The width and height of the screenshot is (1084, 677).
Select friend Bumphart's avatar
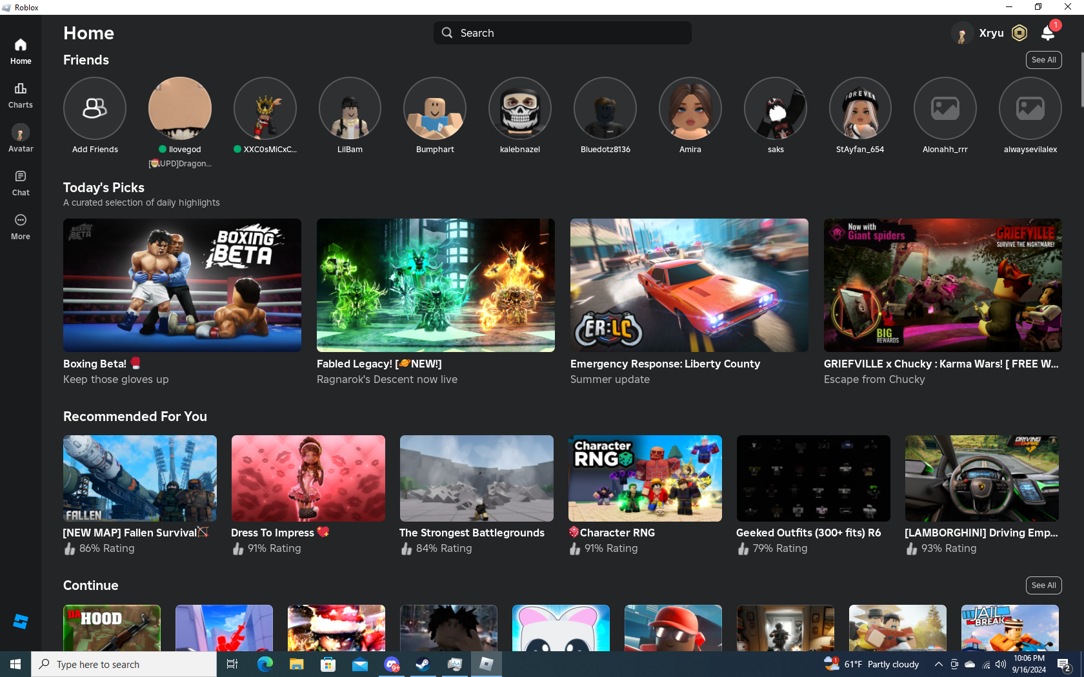435,108
